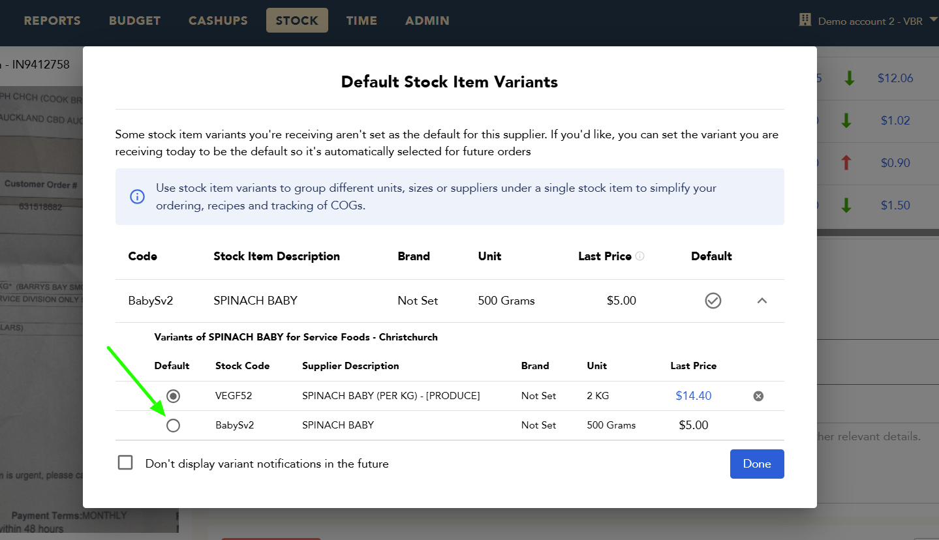The width and height of the screenshot is (939, 540).
Task: Click the BabySv2 code in main row
Action: pos(151,301)
